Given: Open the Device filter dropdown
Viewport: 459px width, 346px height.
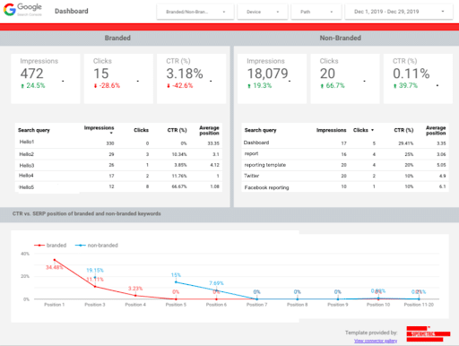Looking at the screenshot, I should coord(263,12).
